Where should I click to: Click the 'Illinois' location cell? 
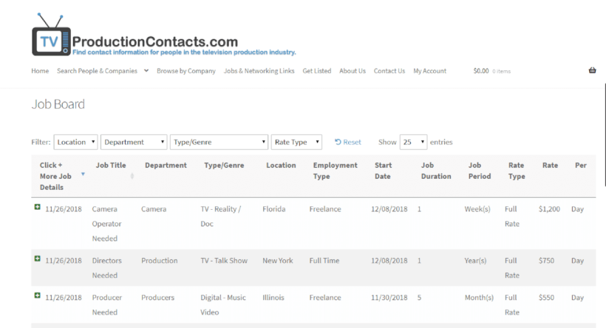(x=273, y=298)
